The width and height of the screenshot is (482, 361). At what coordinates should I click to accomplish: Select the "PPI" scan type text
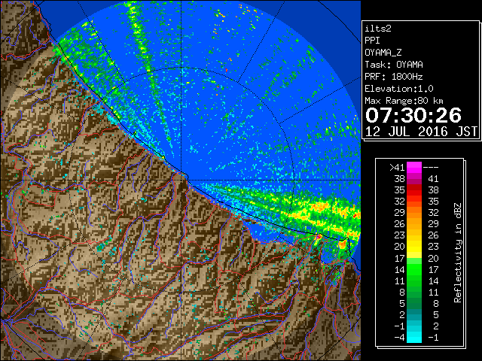pyautogui.click(x=372, y=41)
